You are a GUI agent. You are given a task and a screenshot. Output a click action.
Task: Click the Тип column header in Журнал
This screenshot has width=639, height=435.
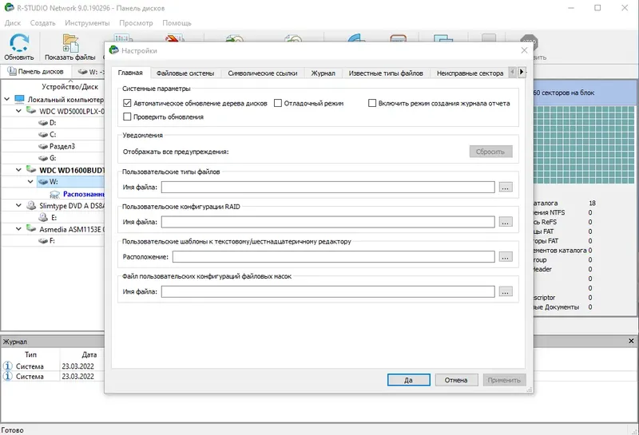[30, 354]
